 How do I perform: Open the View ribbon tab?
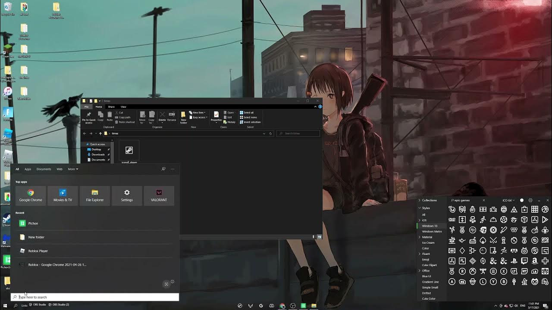pyautogui.click(x=123, y=107)
